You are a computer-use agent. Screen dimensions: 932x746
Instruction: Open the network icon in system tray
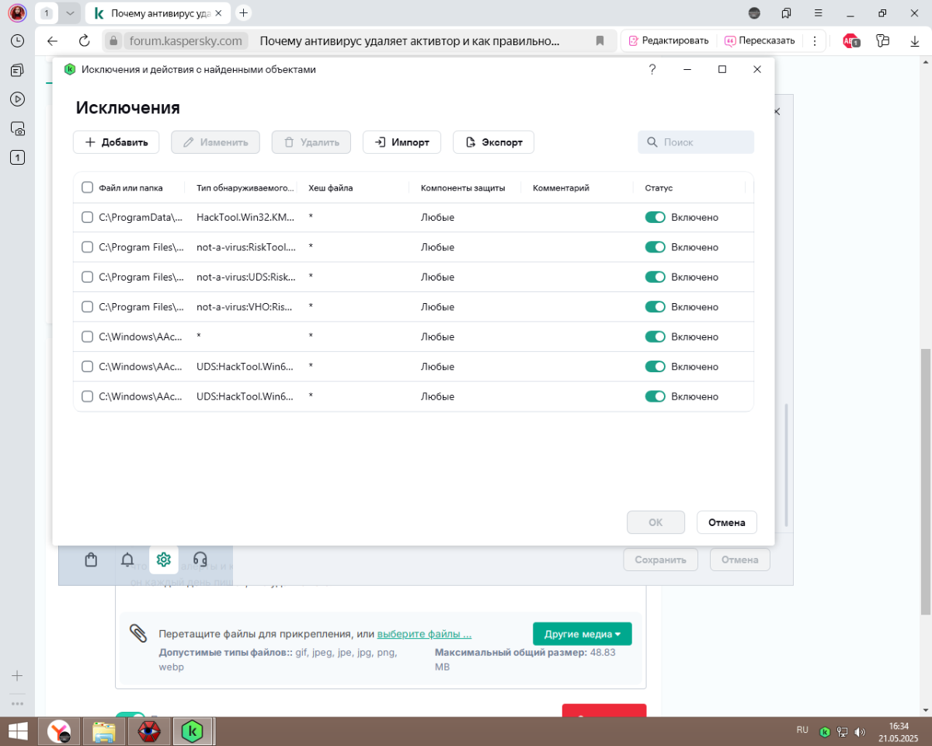(842, 731)
